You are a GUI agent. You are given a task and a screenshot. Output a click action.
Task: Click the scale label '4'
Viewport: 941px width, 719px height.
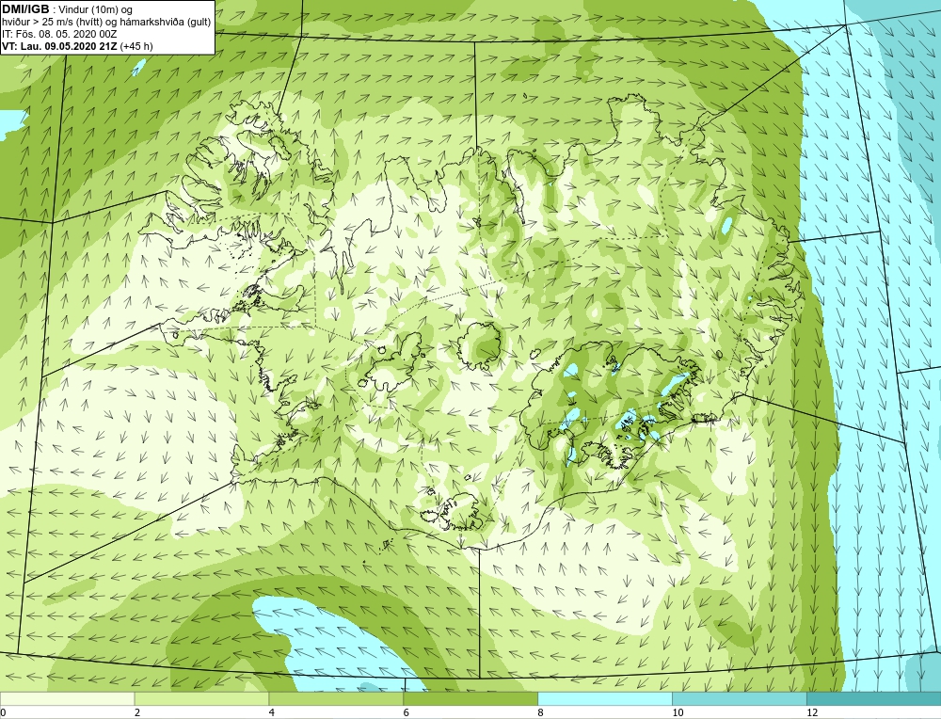(x=272, y=712)
